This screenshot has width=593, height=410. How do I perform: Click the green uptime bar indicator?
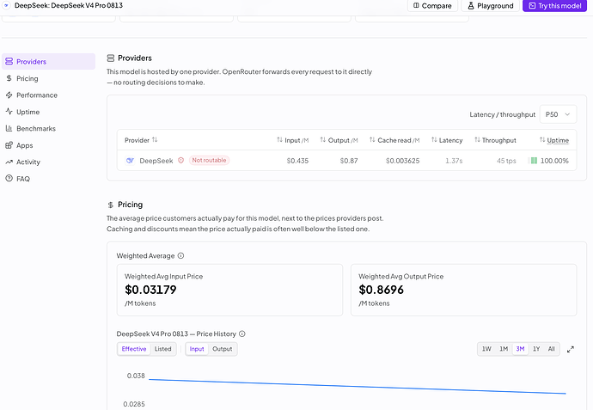(534, 161)
